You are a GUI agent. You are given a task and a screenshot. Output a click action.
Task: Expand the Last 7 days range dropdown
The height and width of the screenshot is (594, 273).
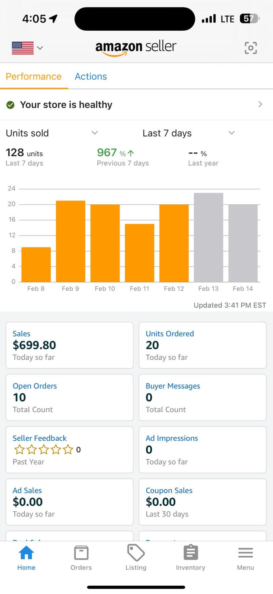[231, 133]
